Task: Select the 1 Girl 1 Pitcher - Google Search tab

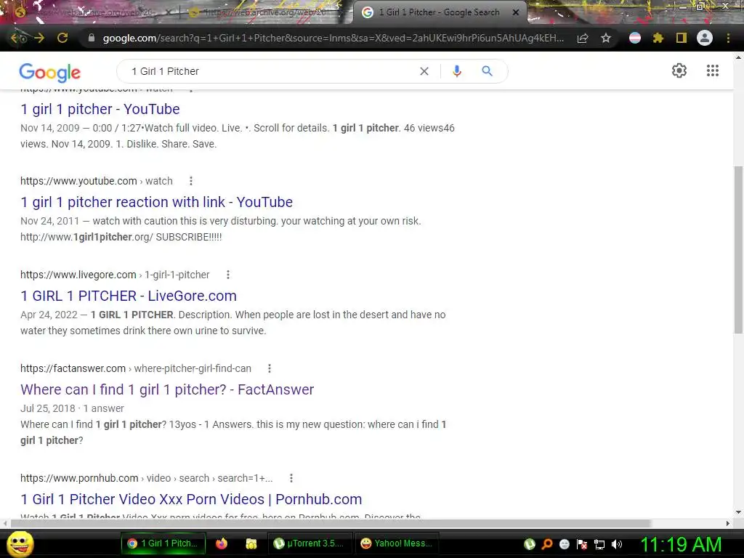Action: [439, 12]
